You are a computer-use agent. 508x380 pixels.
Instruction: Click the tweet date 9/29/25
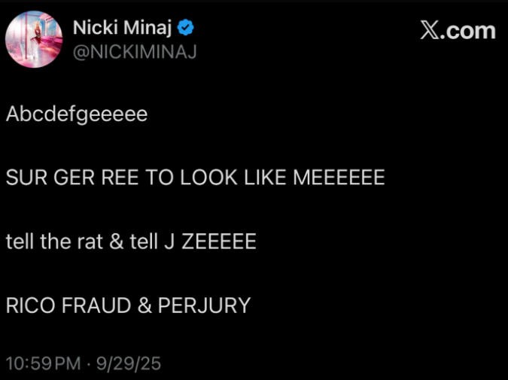pyautogui.click(x=128, y=363)
